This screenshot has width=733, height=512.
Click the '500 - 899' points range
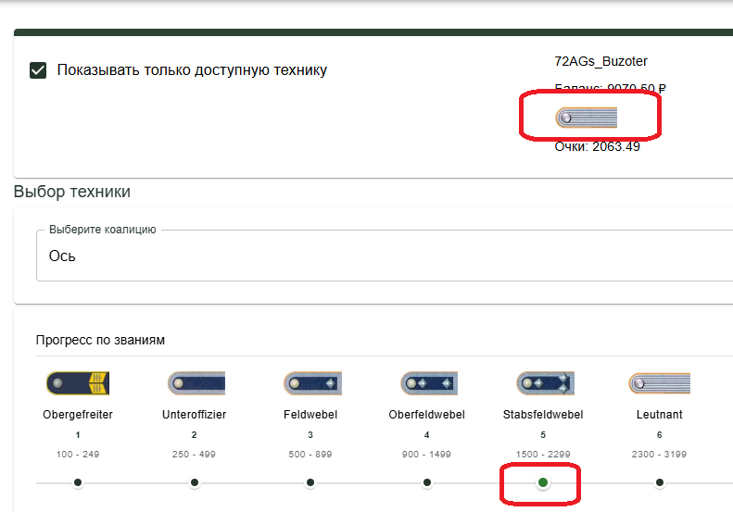pyautogui.click(x=310, y=454)
